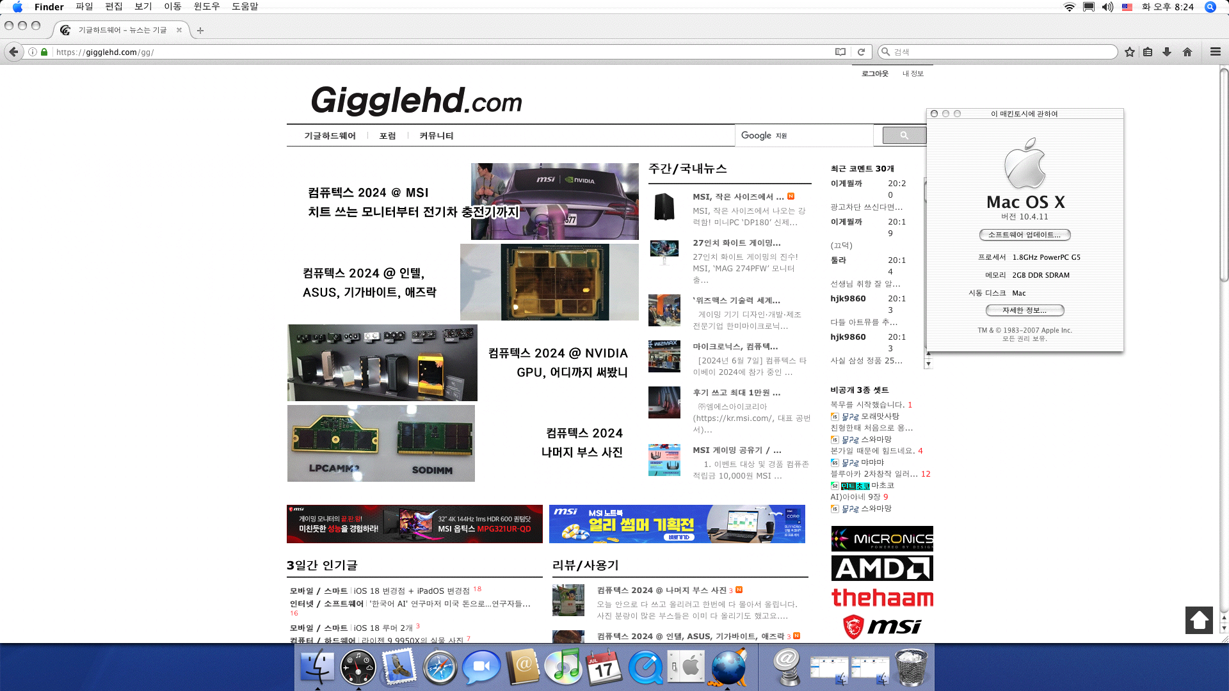Open the 보기 menu
Image resolution: width=1229 pixels, height=691 pixels.
pyautogui.click(x=143, y=6)
